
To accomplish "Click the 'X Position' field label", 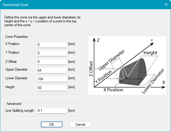I will coord(12,44).
